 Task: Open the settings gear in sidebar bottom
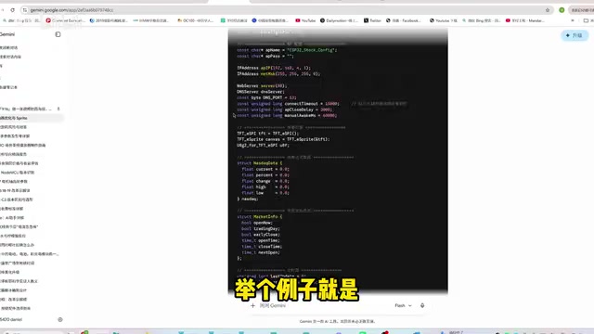pos(60,319)
